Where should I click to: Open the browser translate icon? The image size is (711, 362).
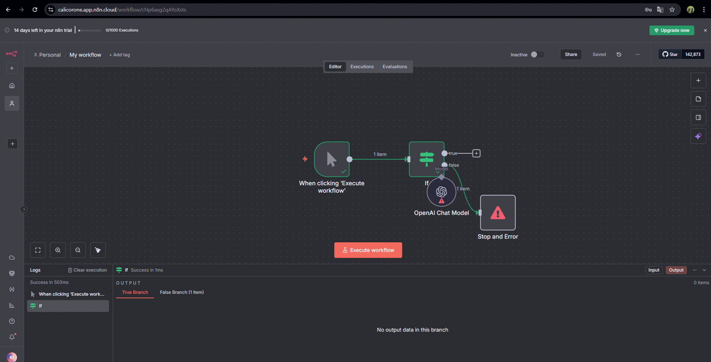[x=660, y=10]
